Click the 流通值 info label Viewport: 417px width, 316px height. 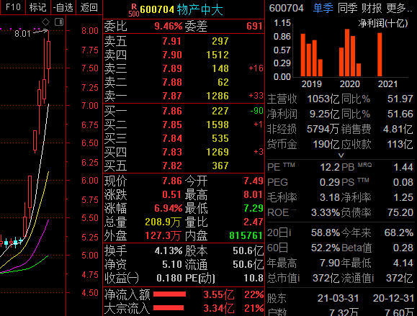(357, 279)
